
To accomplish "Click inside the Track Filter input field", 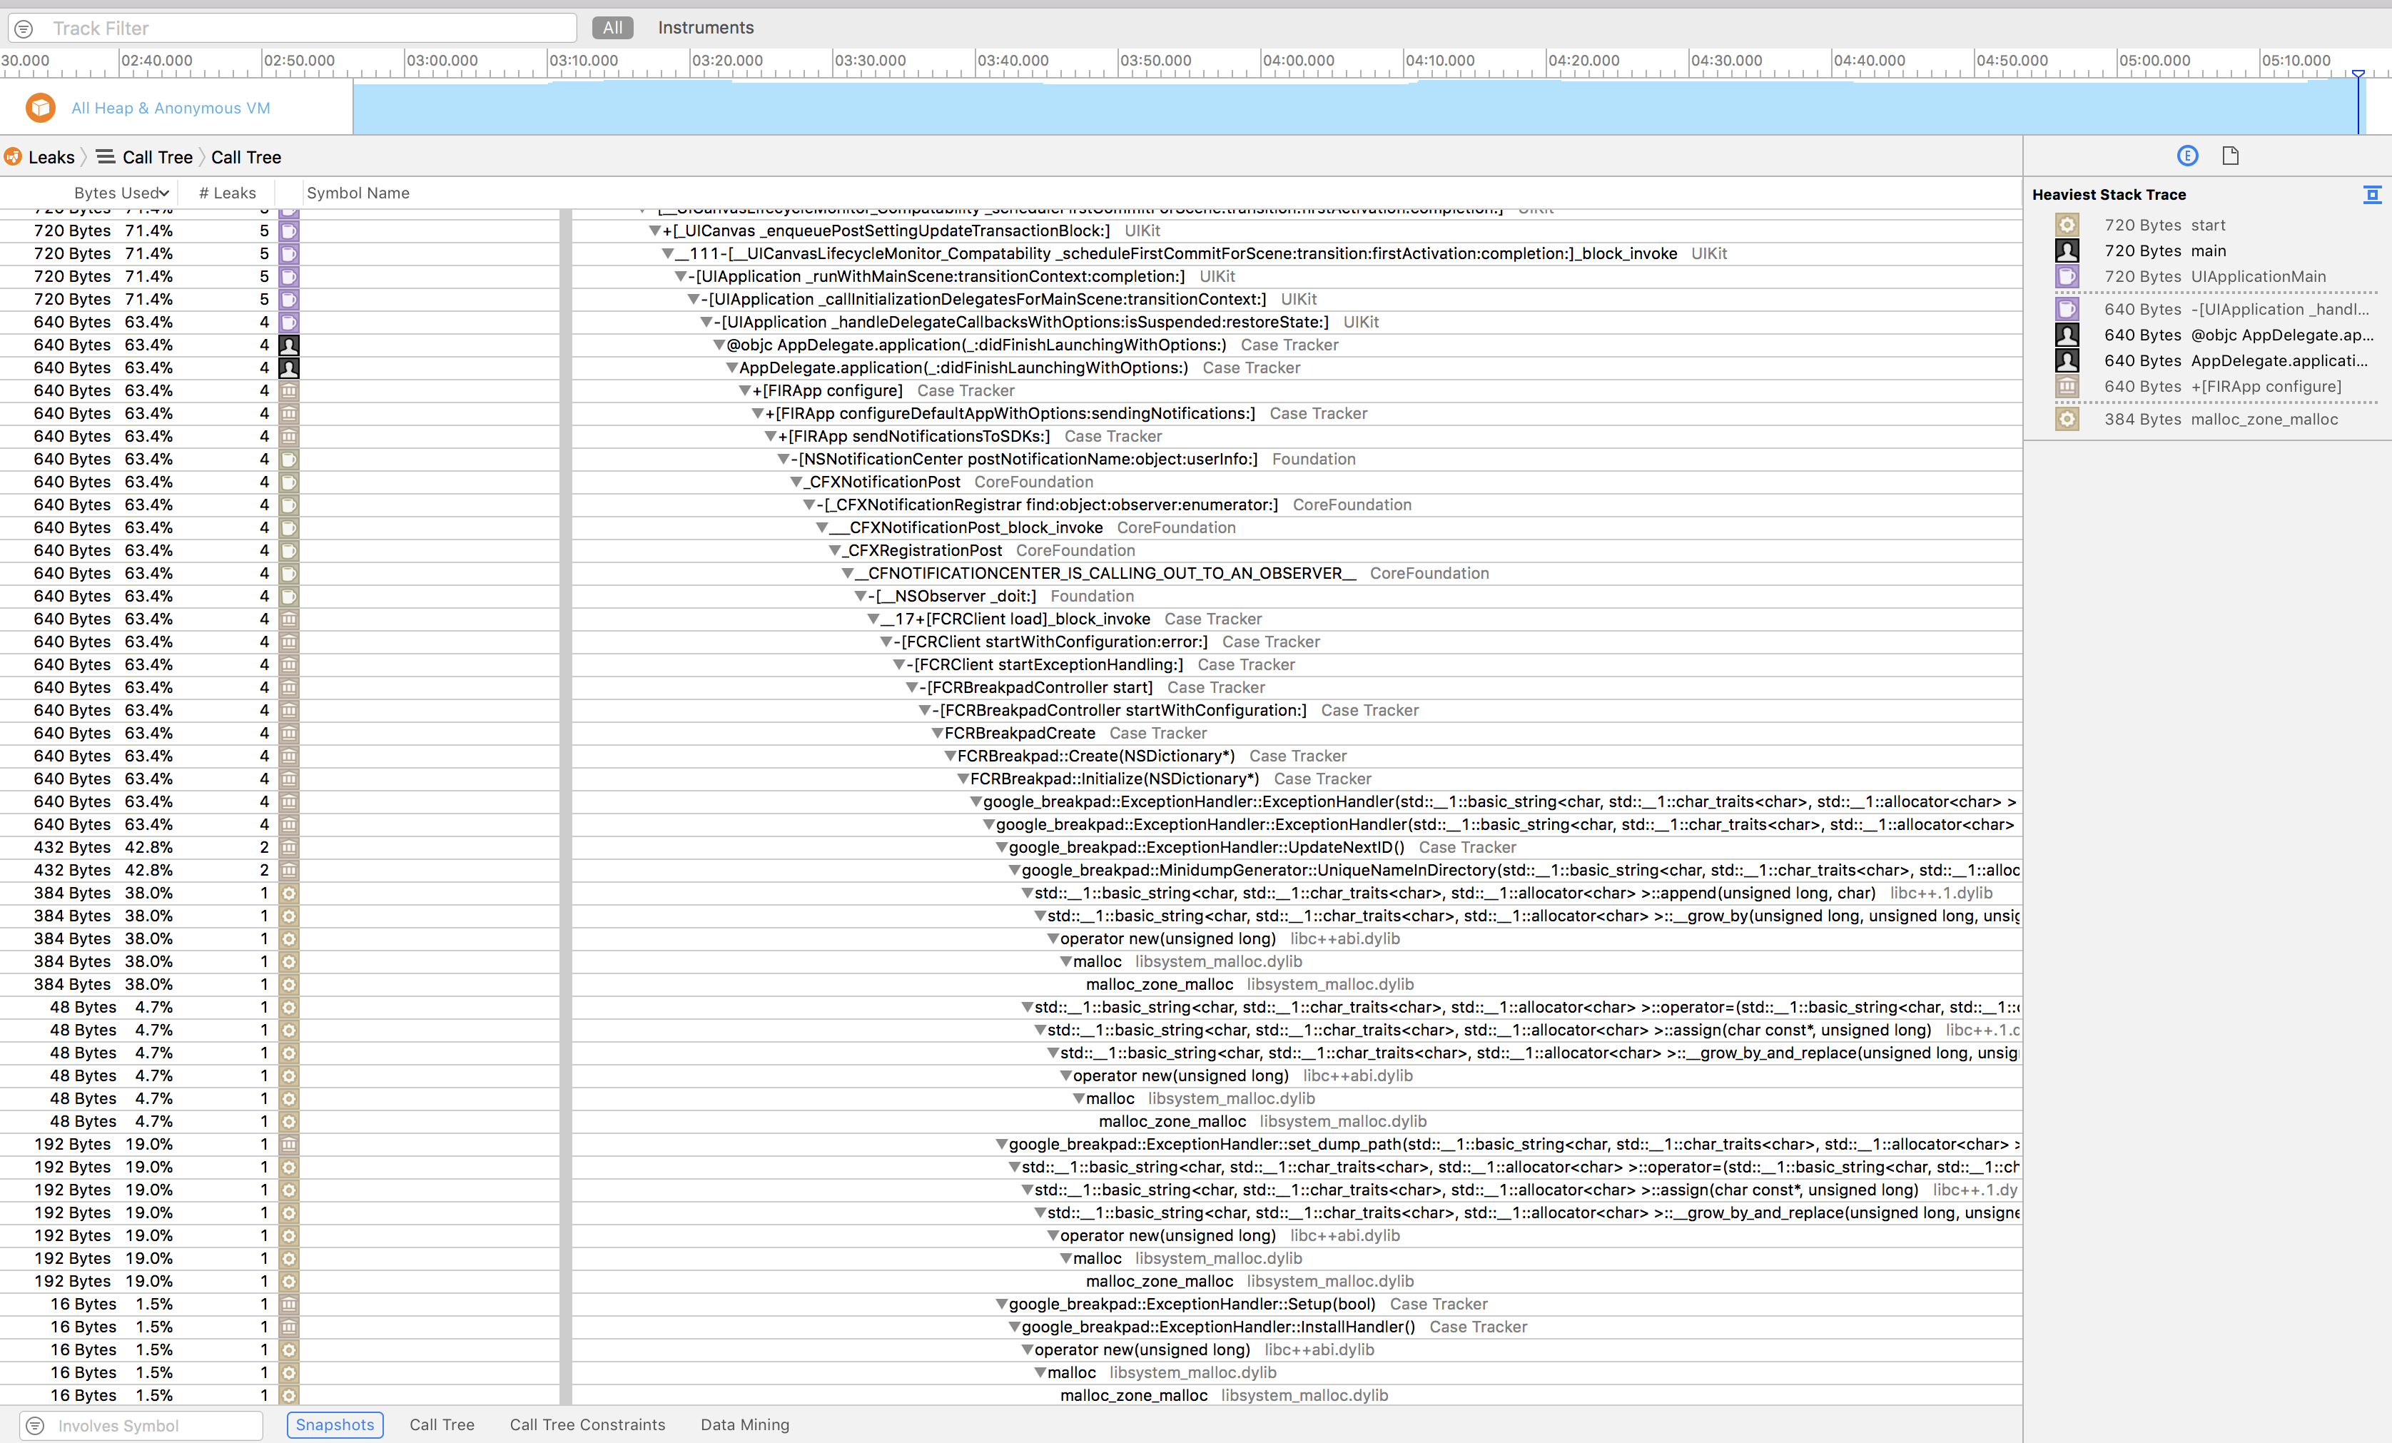I will click(x=291, y=28).
